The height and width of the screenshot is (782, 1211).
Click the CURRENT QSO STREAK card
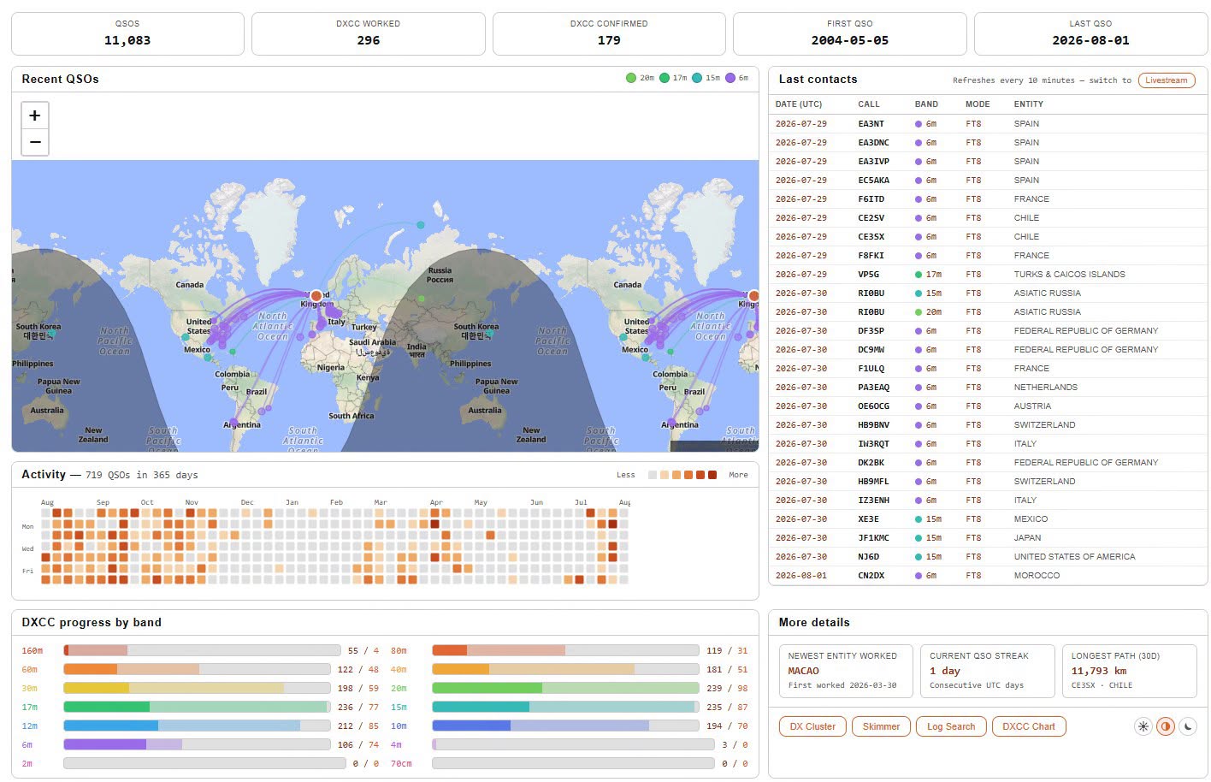[987, 671]
